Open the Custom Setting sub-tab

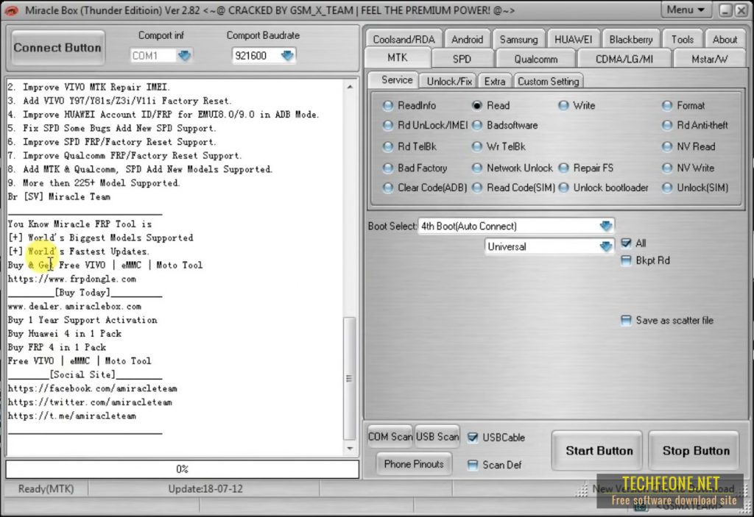(x=548, y=81)
